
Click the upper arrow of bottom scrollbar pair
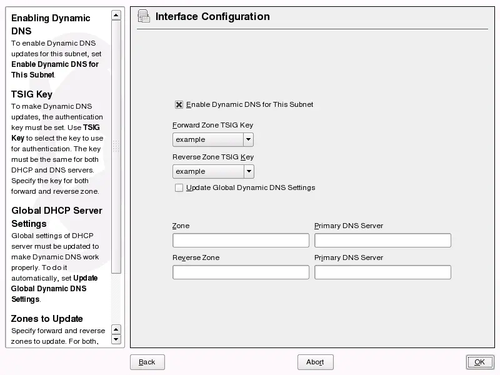point(116,329)
